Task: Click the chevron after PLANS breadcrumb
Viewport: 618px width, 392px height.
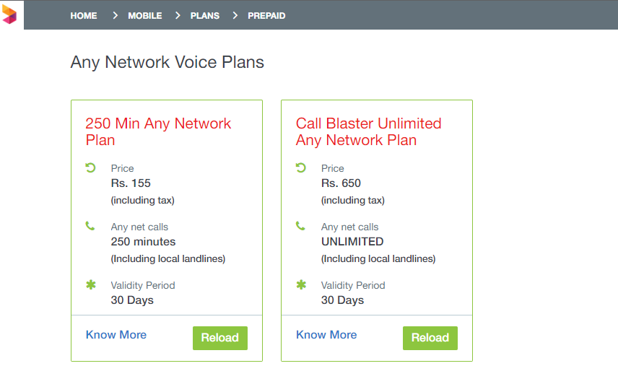Action: [235, 15]
